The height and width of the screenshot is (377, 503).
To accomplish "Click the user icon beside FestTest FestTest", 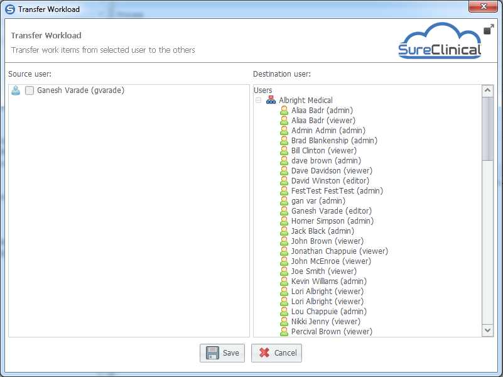I will coord(284,191).
